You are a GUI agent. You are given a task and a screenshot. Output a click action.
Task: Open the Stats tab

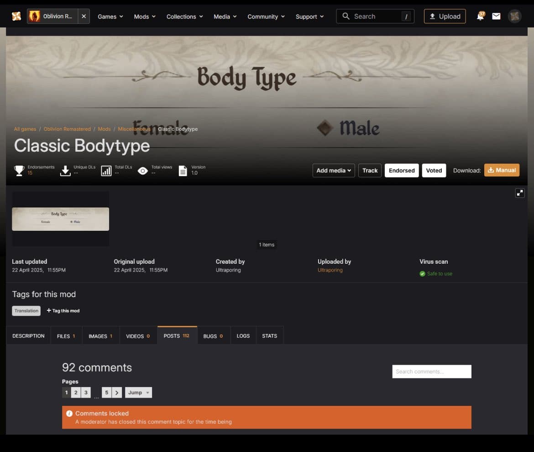[269, 335]
